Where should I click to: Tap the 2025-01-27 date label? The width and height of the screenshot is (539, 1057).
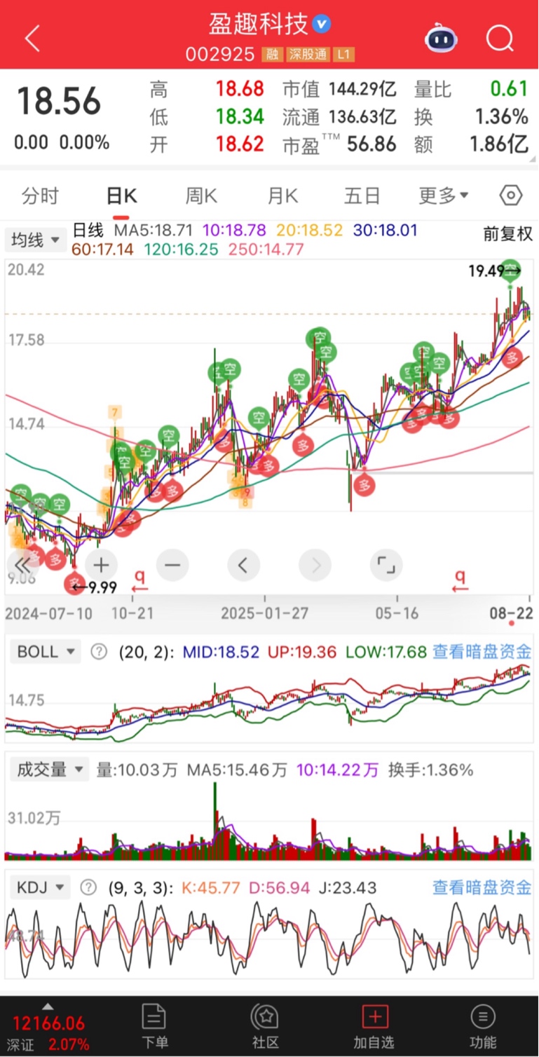click(264, 613)
